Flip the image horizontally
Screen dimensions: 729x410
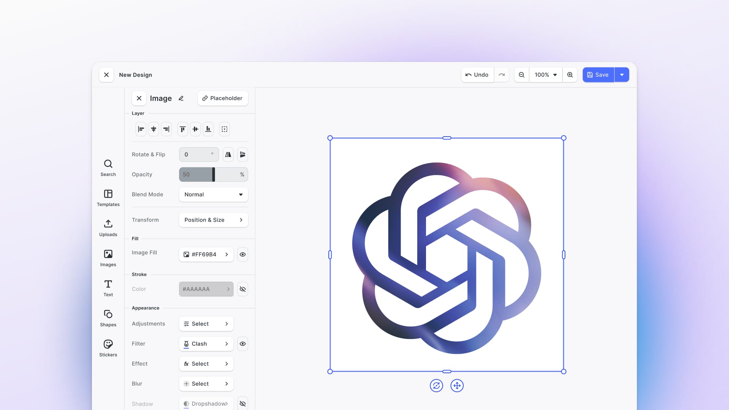[x=228, y=155]
